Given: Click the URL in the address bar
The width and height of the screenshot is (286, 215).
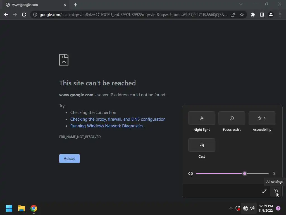Looking at the screenshot, I should 133,15.
